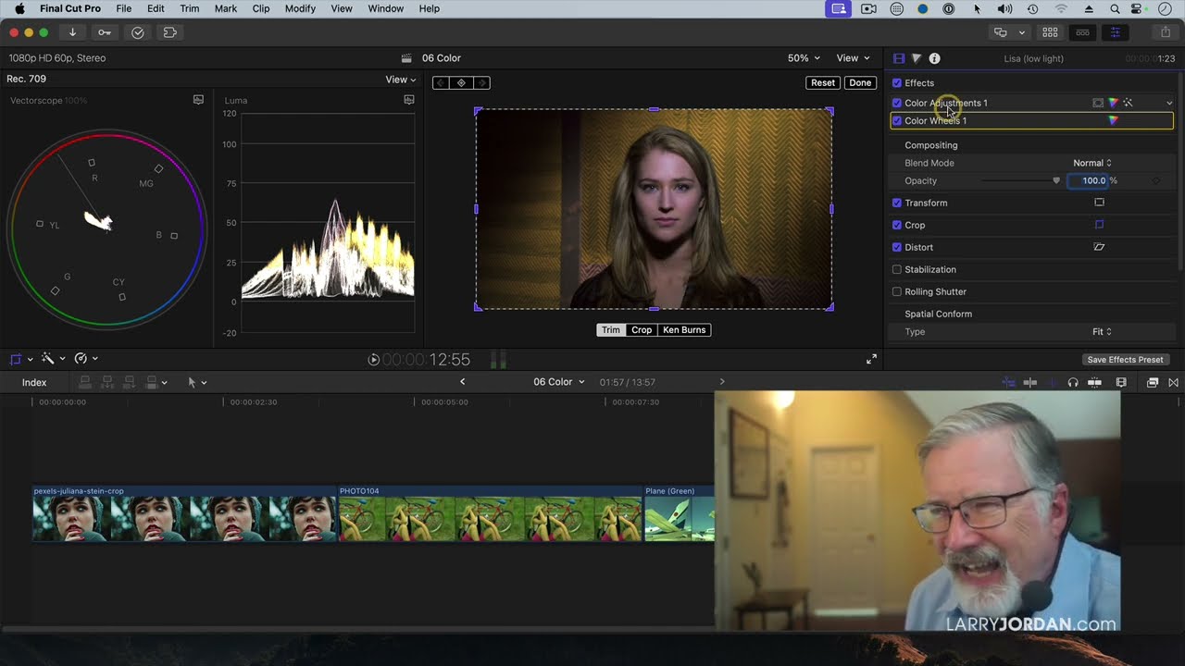The width and height of the screenshot is (1185, 666).
Task: Open the Blend Mode Normal dropdown
Action: (1092, 163)
